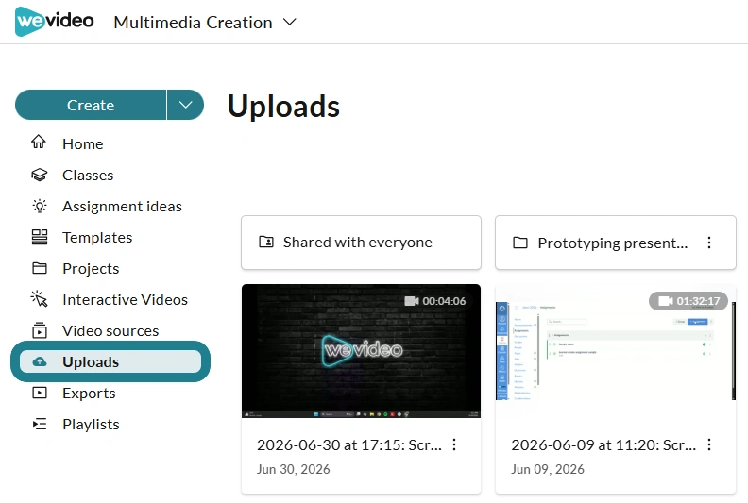Click the Uploads cloud icon
748x503 pixels.
tap(40, 361)
